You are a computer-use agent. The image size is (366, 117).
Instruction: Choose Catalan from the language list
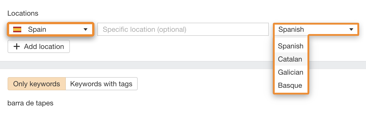click(290, 59)
